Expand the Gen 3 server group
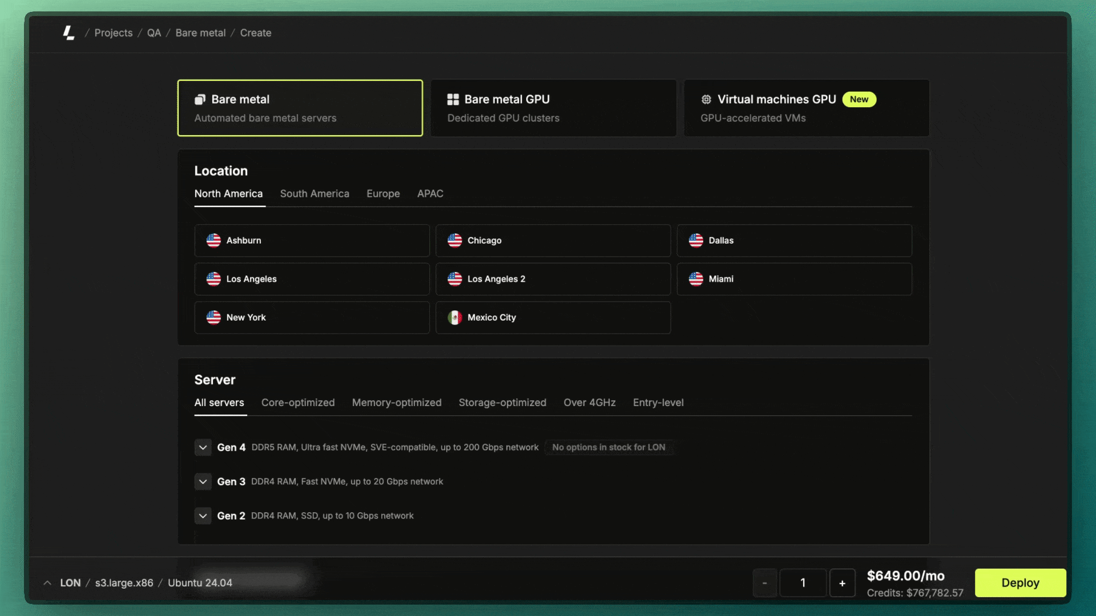This screenshot has width=1096, height=616. (203, 481)
